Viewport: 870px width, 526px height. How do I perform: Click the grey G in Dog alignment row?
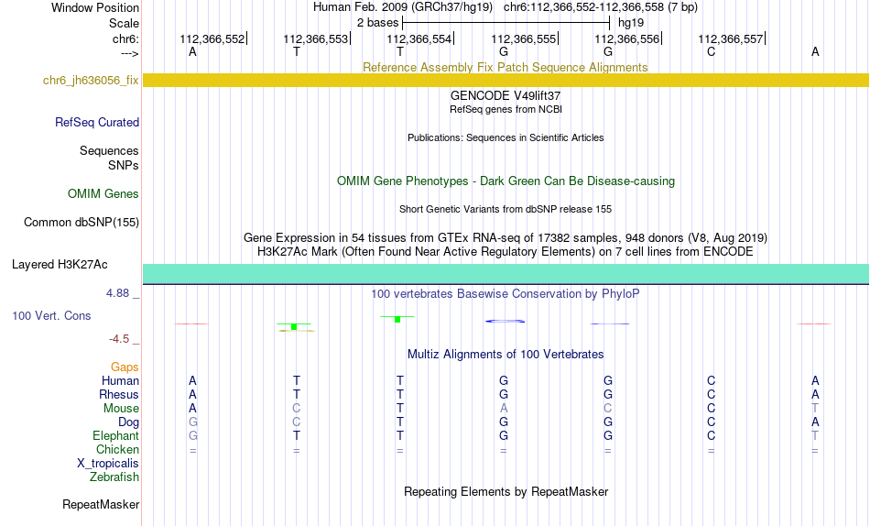tap(192, 422)
